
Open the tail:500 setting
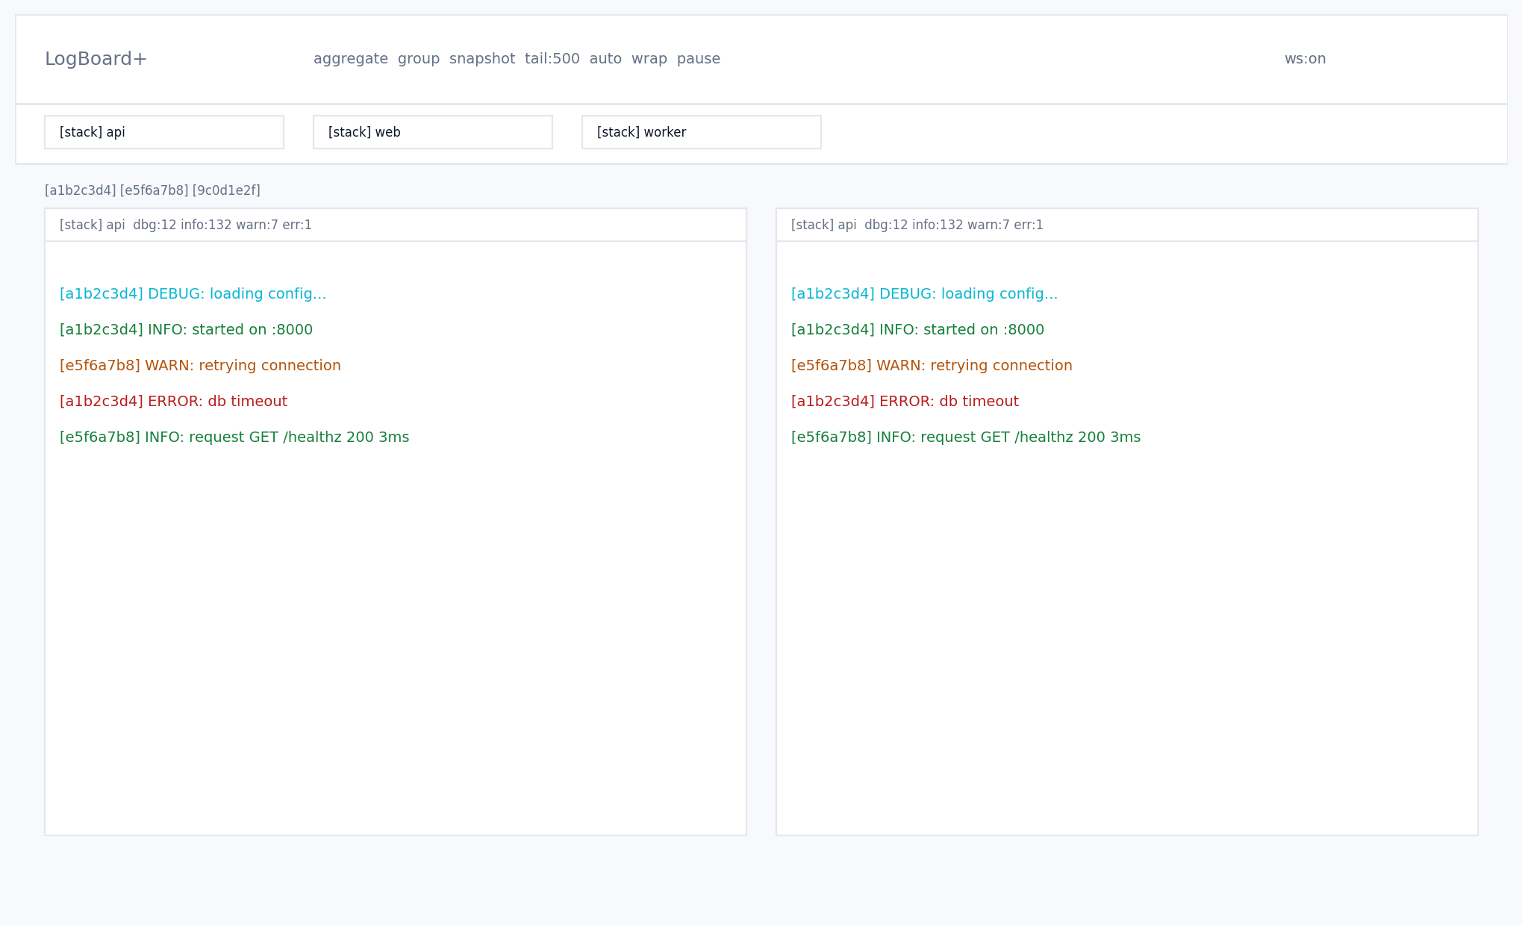point(552,59)
